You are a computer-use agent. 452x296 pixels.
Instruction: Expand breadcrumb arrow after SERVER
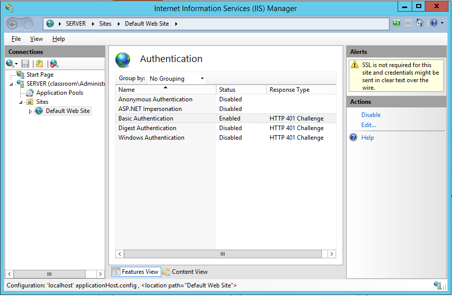[x=93, y=24]
